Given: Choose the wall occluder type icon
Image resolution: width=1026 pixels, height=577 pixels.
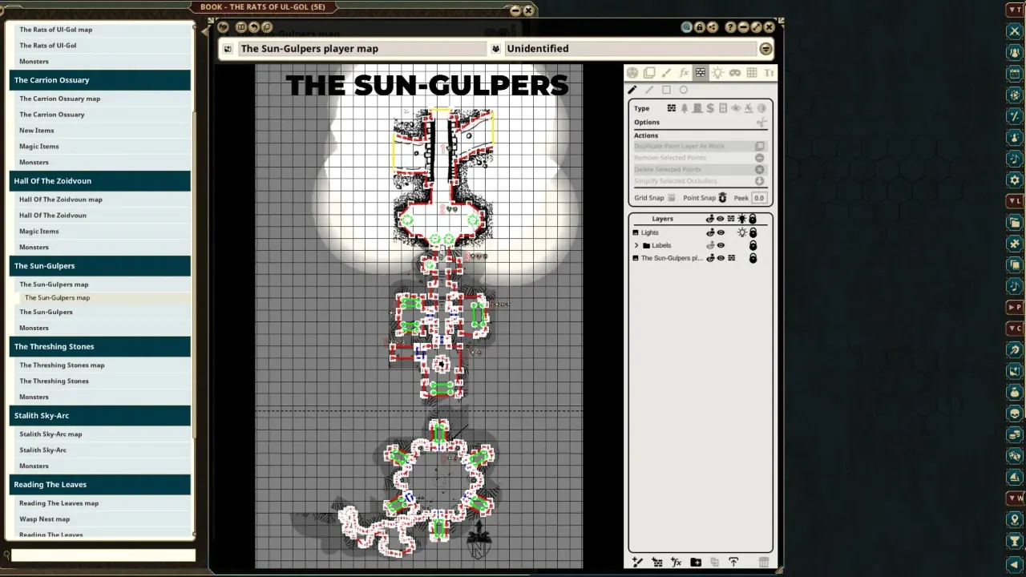Looking at the screenshot, I should click(672, 108).
